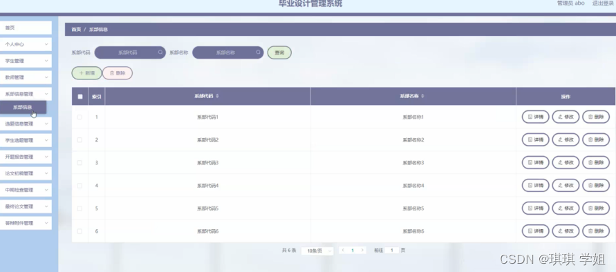
Task: Click the 系部名称6 table cell
Action: (x=413, y=231)
